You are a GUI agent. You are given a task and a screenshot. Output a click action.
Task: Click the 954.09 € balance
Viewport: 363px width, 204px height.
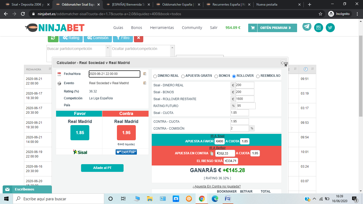(233, 28)
